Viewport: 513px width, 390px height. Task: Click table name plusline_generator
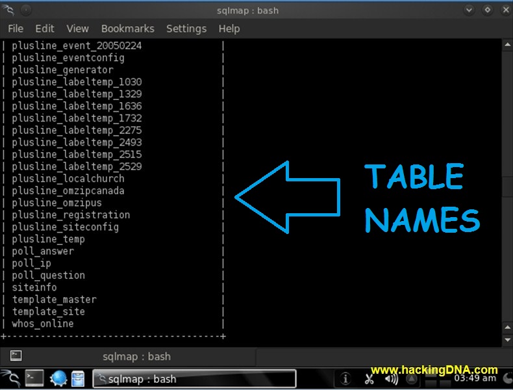click(x=63, y=70)
